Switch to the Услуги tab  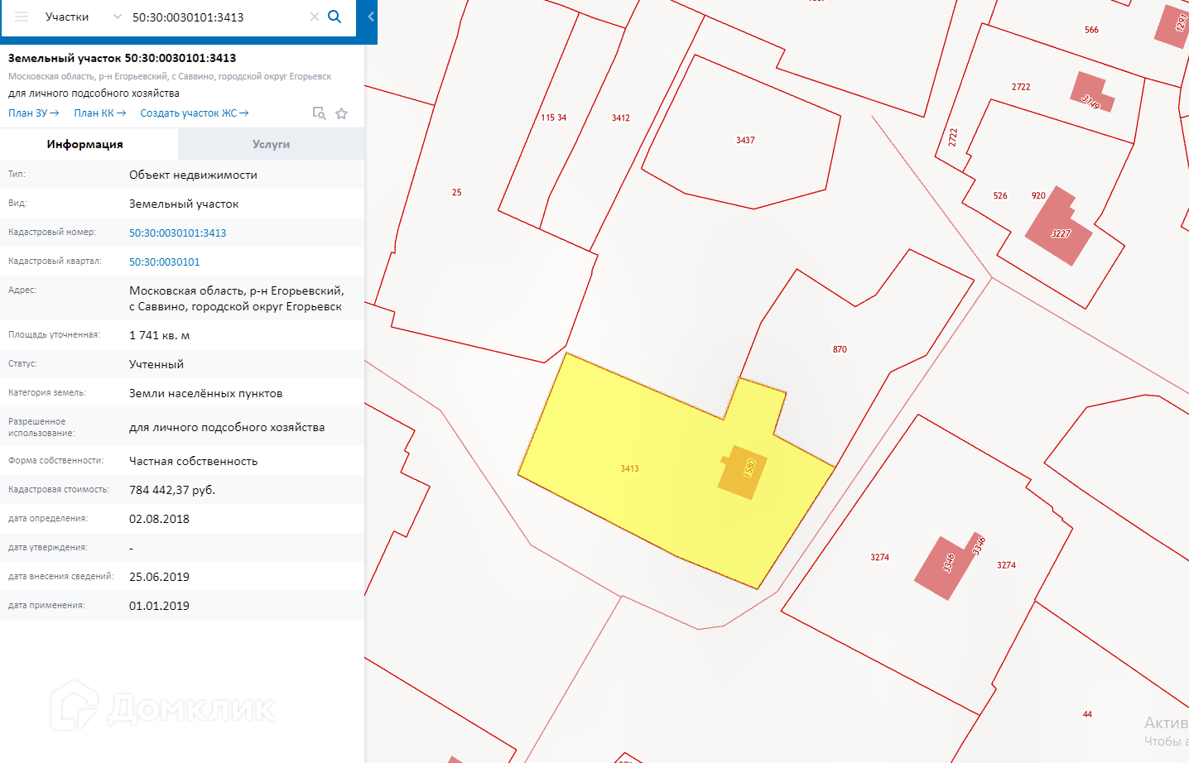pos(271,144)
